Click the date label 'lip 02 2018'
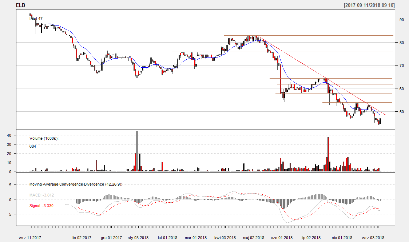Screen dimensions: 409x242 click(x=311, y=238)
